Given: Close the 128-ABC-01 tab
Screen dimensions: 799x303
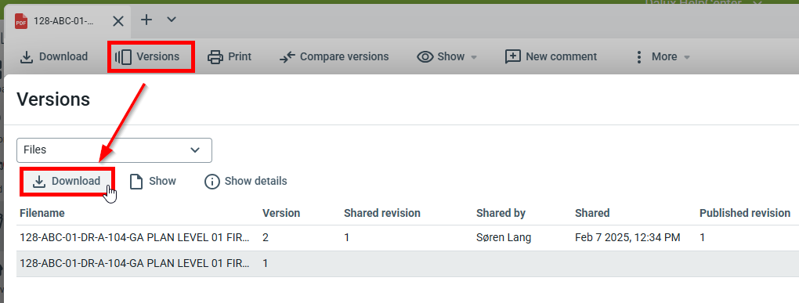Looking at the screenshot, I should click(117, 21).
